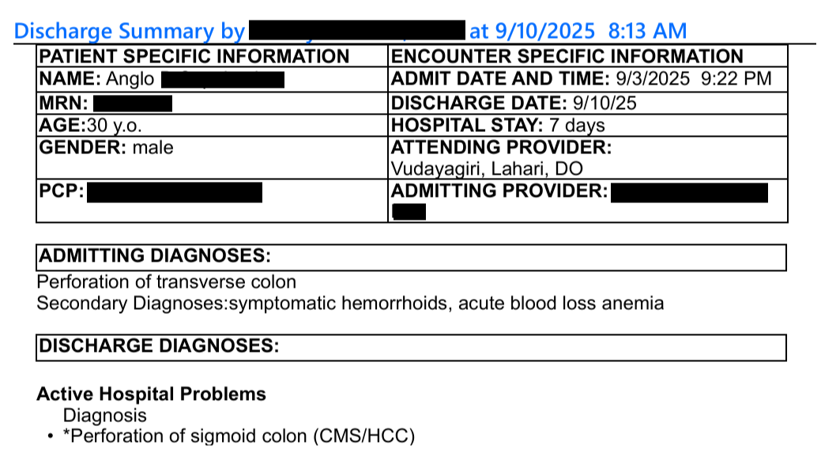Select the Perforation of sigmoid colon entry
821x464 pixels.
(239, 436)
